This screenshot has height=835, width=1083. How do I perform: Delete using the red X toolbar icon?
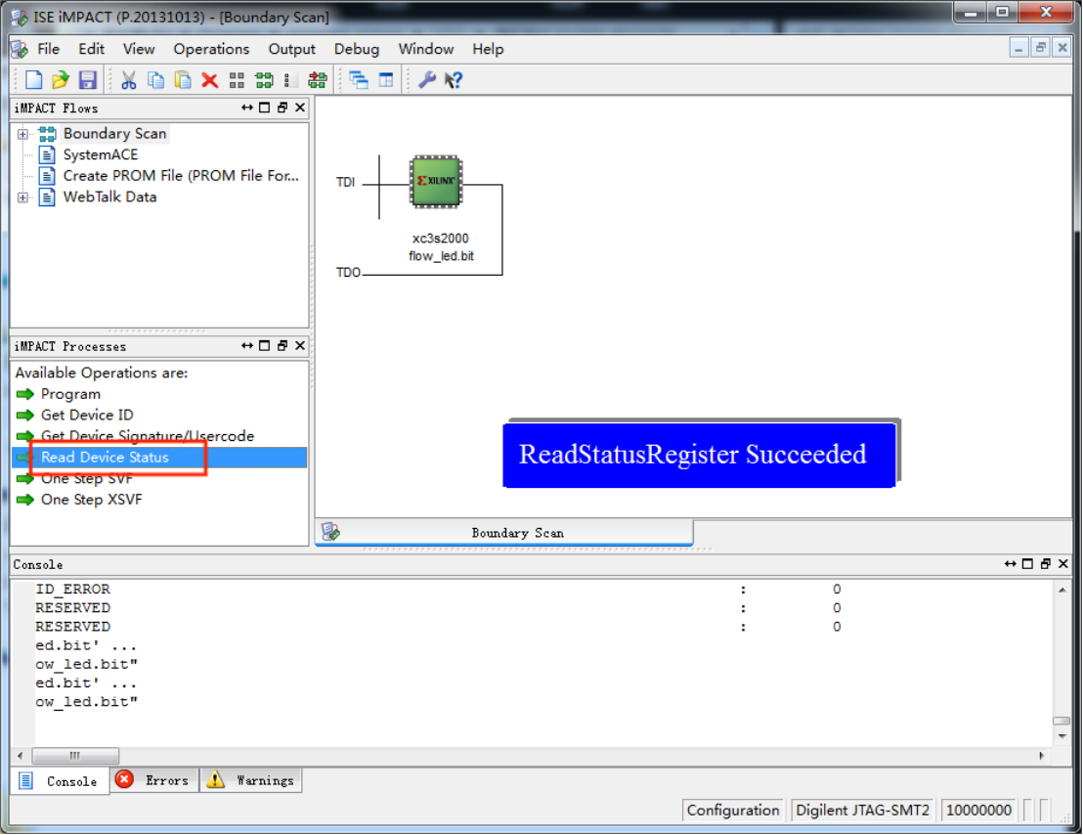click(x=210, y=80)
